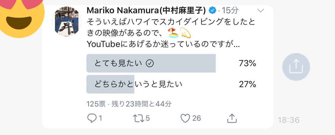Viewport: 335px width, 135px height.
Task: Tap the tweet's share icon below the poll
Action: click(232, 118)
